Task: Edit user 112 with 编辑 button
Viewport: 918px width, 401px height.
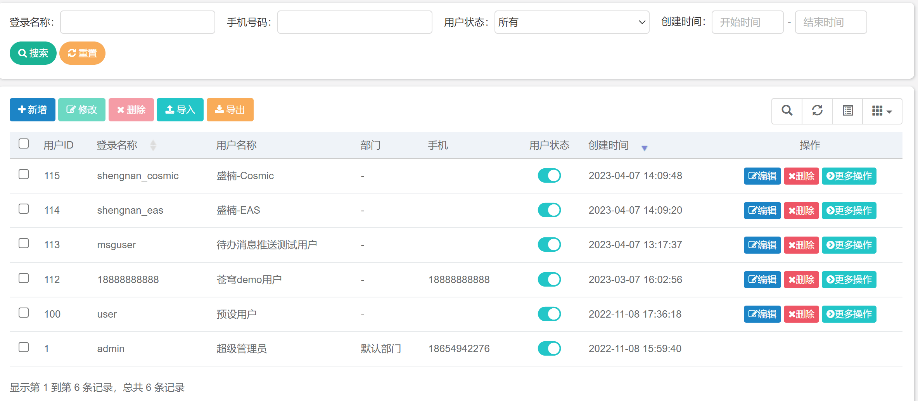Action: 762,280
